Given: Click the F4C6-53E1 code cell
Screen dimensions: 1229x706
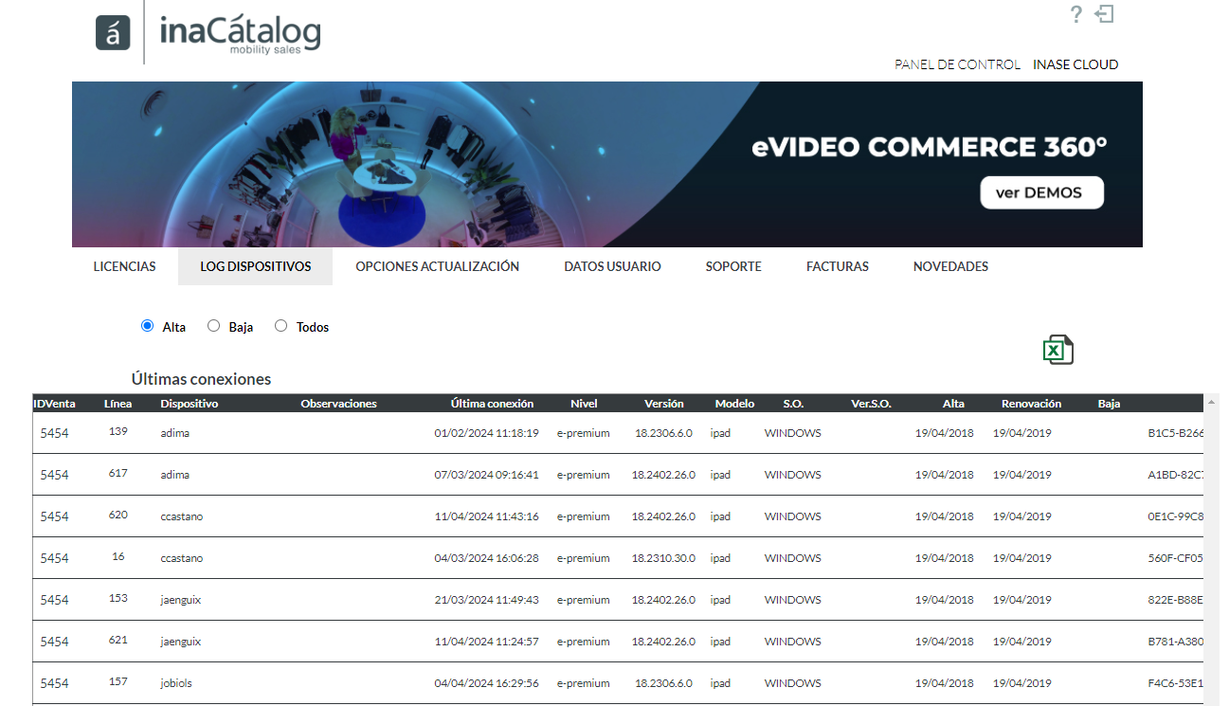Looking at the screenshot, I should point(1176,683).
